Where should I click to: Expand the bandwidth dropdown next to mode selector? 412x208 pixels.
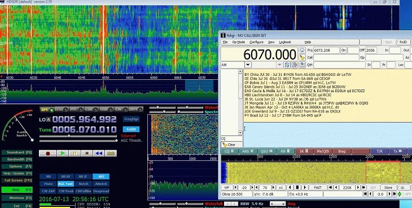[279, 65]
